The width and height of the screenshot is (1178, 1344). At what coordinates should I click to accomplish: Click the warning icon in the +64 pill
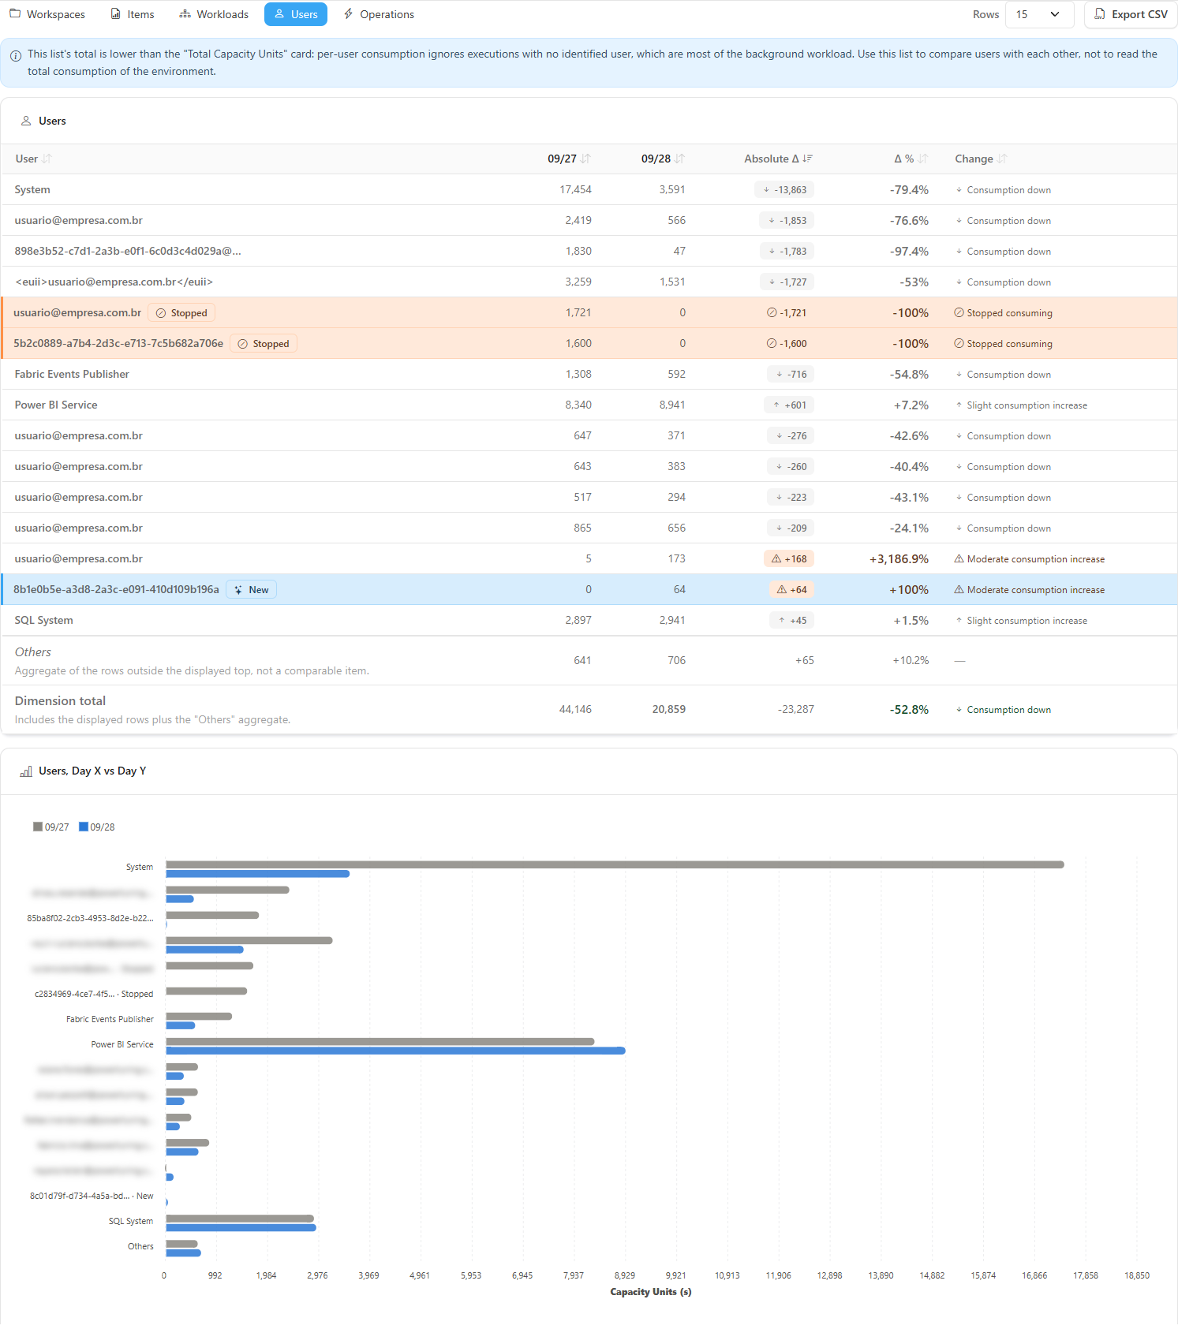782,589
